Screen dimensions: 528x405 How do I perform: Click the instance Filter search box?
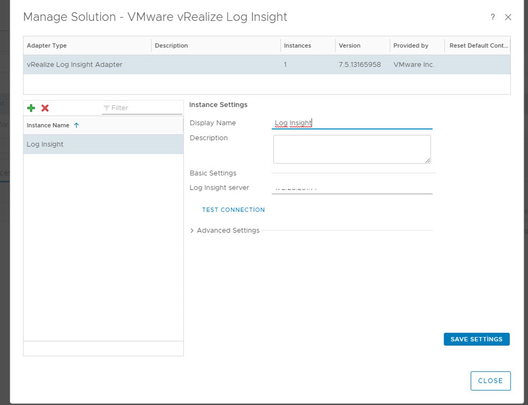[142, 108]
